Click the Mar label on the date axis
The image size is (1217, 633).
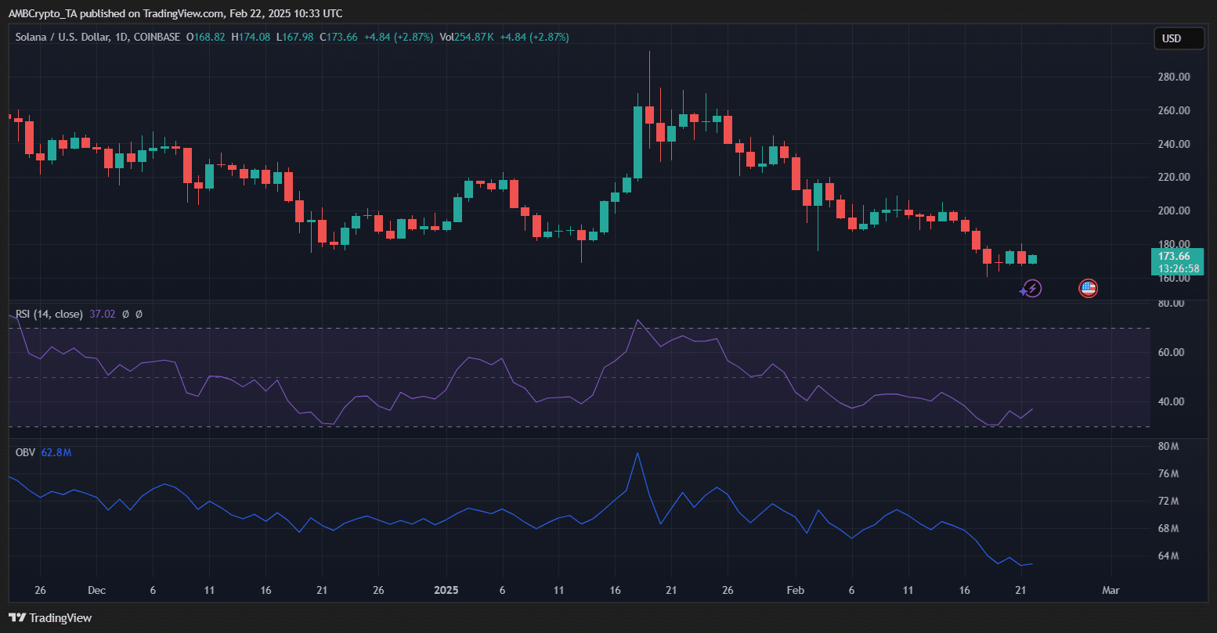(x=1110, y=590)
